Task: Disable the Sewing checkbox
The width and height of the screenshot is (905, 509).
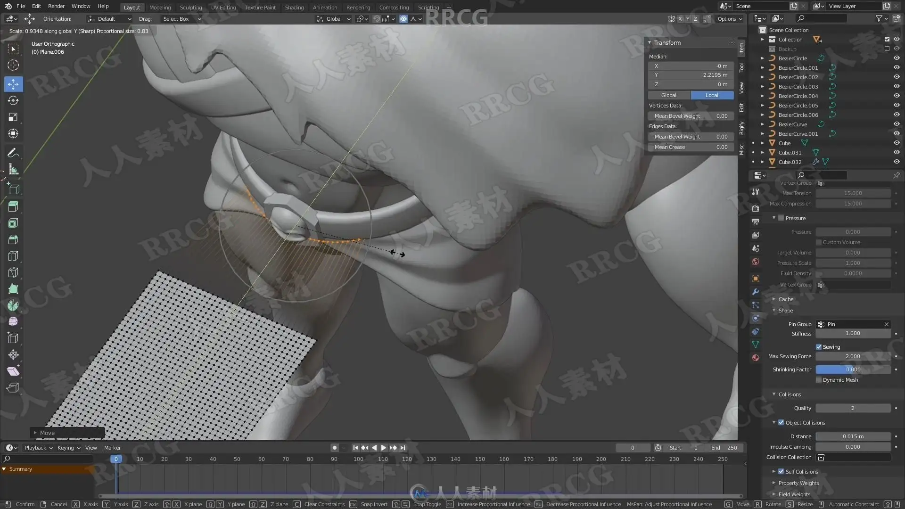Action: [x=819, y=347]
